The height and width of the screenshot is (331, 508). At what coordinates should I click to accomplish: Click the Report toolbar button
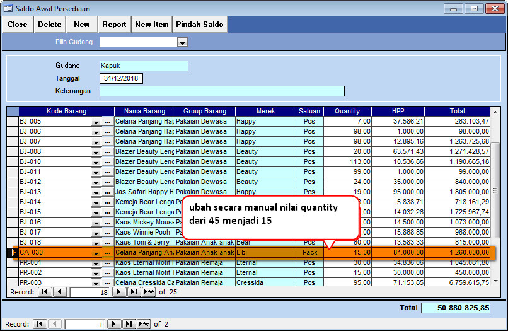(x=114, y=25)
